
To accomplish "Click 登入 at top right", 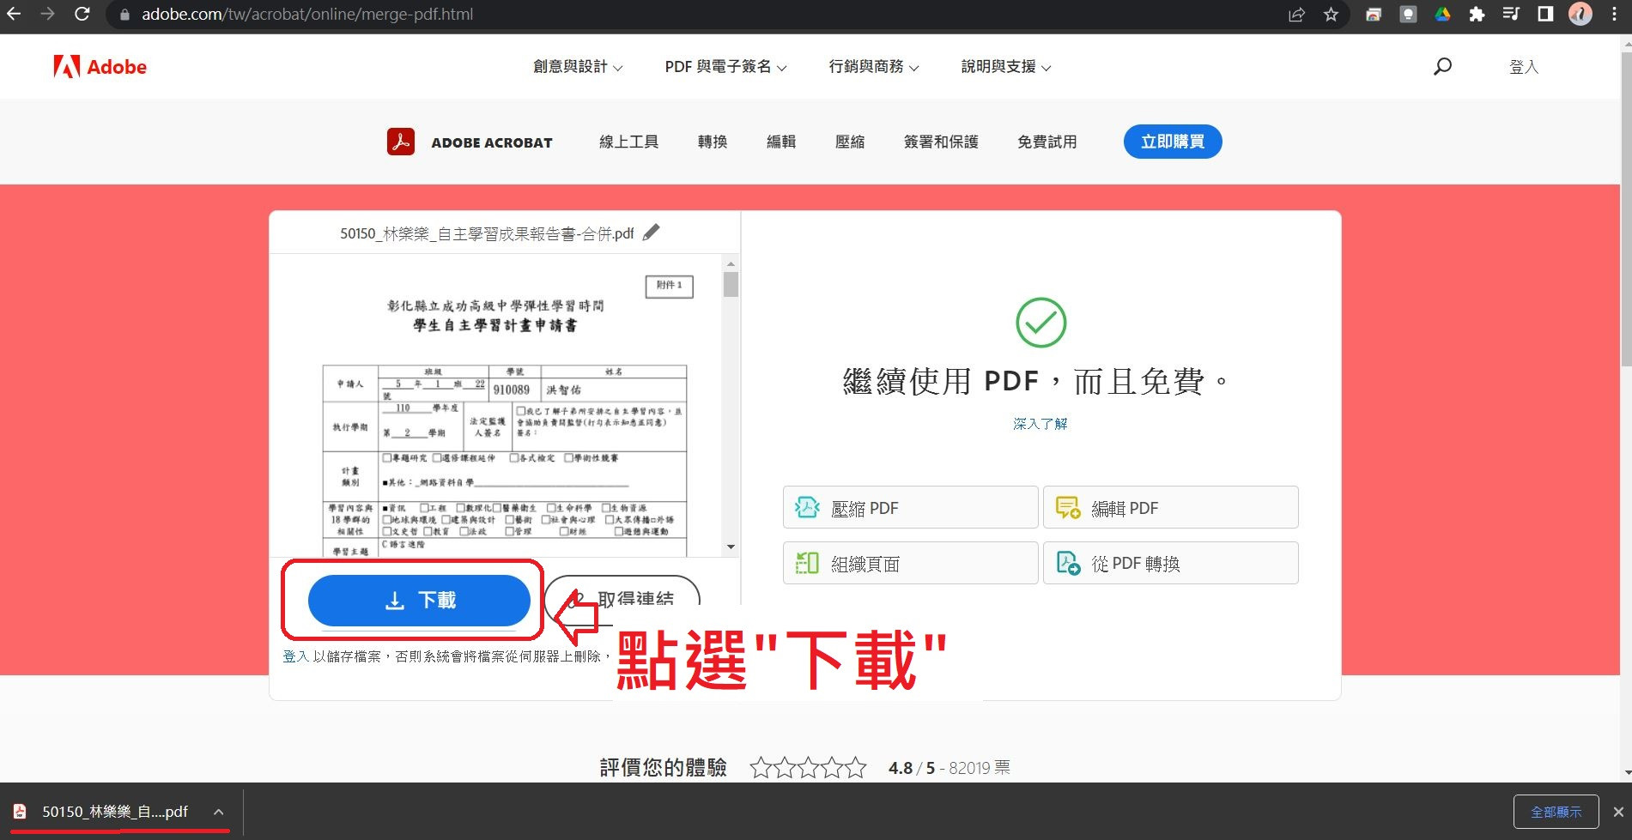I will click(x=1524, y=67).
